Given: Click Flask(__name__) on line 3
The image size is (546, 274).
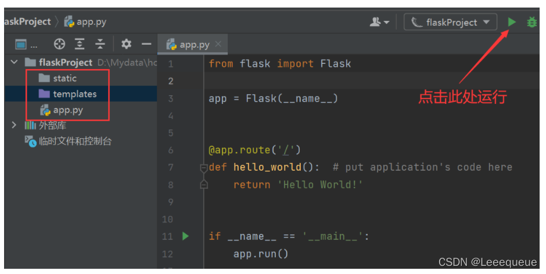Looking at the screenshot, I should [x=292, y=99].
